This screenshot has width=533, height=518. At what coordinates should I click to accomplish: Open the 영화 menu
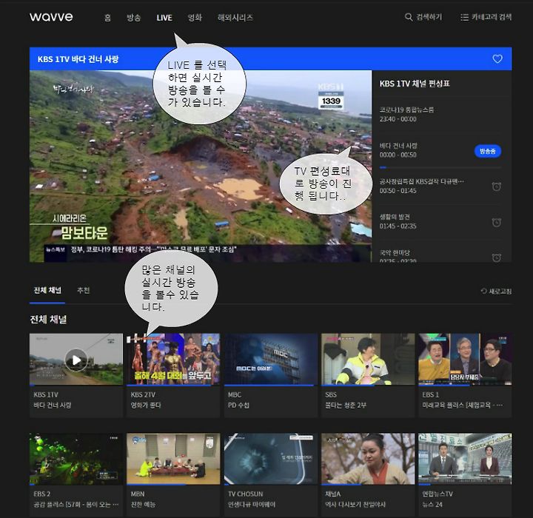pos(195,17)
